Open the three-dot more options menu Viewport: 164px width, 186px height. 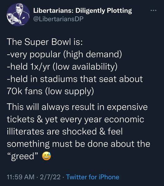153,11
